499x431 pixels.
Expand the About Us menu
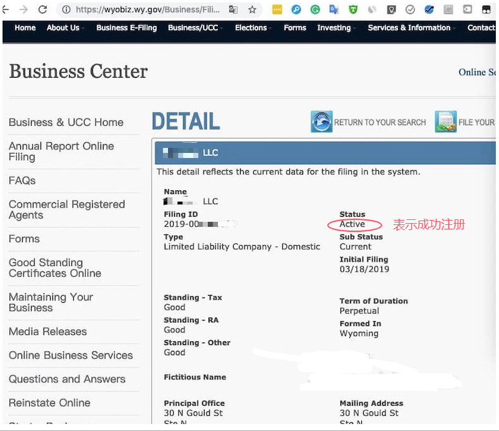pos(64,28)
